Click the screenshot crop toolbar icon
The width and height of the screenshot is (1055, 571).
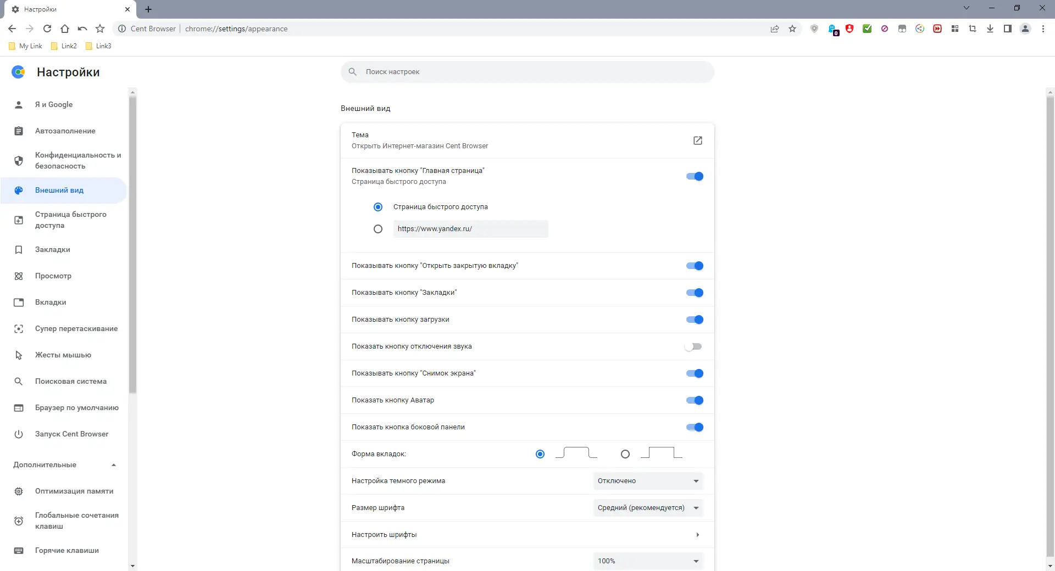pyautogui.click(x=973, y=29)
